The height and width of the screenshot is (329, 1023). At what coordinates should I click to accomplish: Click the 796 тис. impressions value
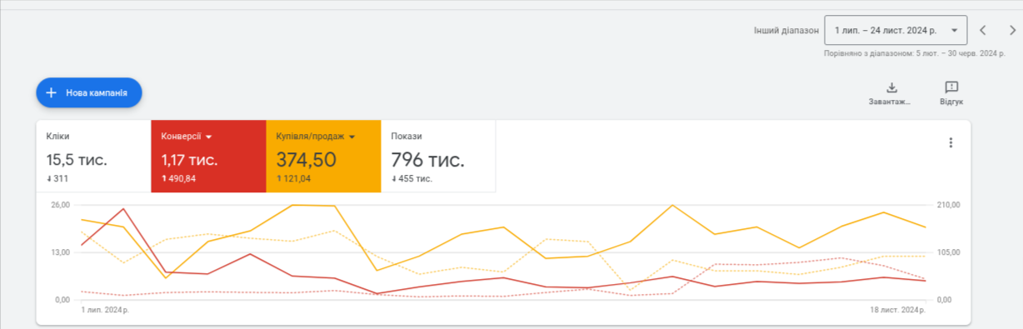pos(427,160)
